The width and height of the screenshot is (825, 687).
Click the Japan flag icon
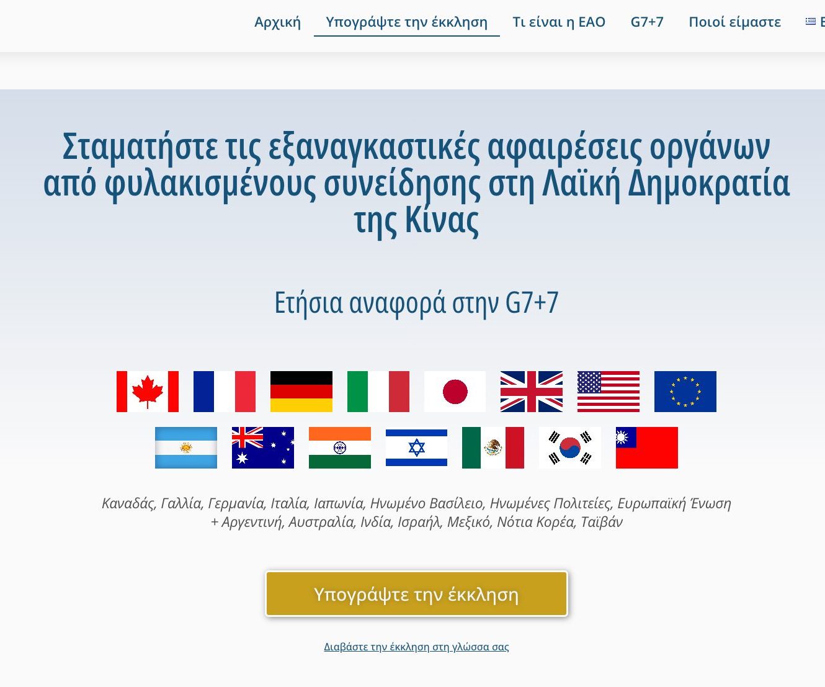click(x=455, y=392)
